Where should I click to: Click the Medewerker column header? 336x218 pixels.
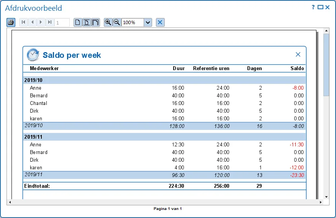point(44,68)
